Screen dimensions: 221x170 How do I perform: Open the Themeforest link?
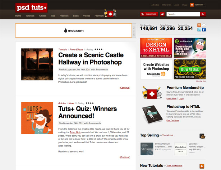tap(168, 135)
